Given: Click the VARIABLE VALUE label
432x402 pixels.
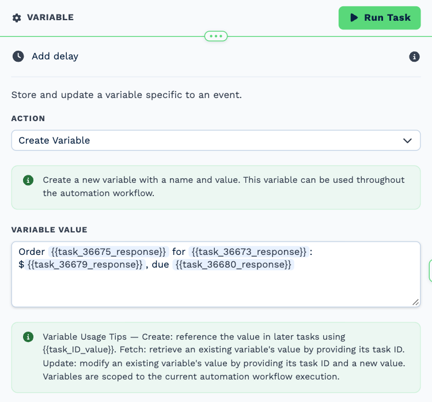Looking at the screenshot, I should coord(50,230).
